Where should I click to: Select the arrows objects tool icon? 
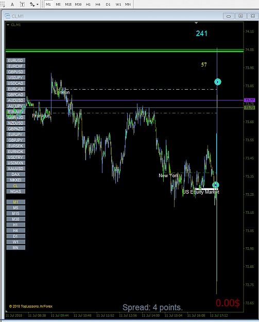click(x=32, y=4)
